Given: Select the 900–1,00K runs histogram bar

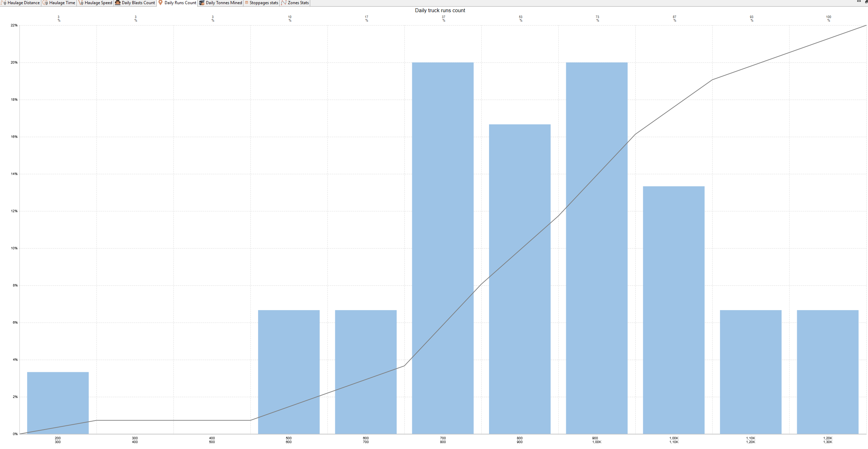Looking at the screenshot, I should click(x=597, y=248).
